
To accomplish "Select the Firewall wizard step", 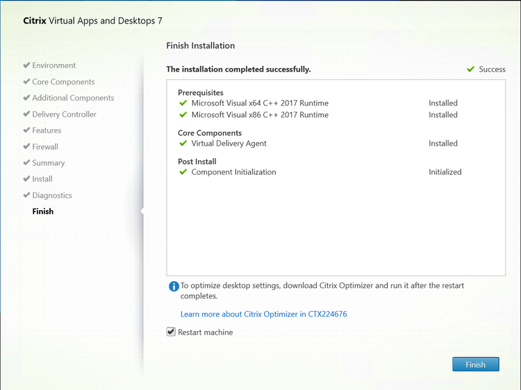I will coord(45,146).
